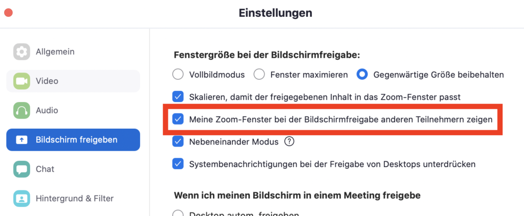Click the green Video camera icon

(x=21, y=81)
